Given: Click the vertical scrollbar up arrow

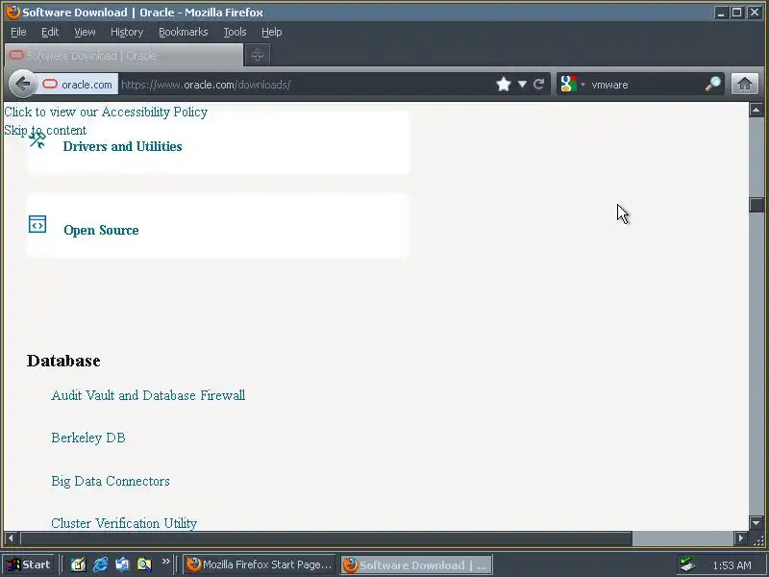Looking at the screenshot, I should (756, 110).
